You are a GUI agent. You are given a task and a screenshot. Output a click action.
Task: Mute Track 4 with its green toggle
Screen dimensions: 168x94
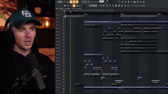click(64, 23)
